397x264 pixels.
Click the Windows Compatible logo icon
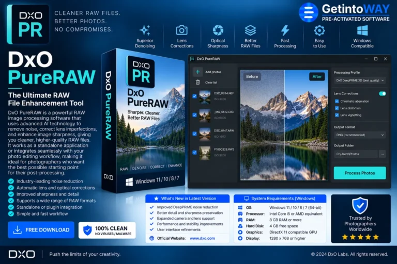tap(362, 30)
